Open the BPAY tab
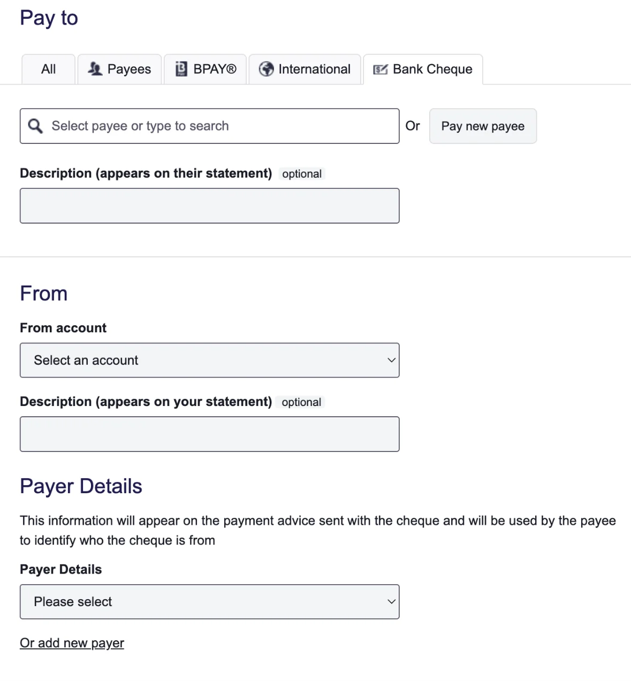The image size is (631, 681). tap(205, 69)
